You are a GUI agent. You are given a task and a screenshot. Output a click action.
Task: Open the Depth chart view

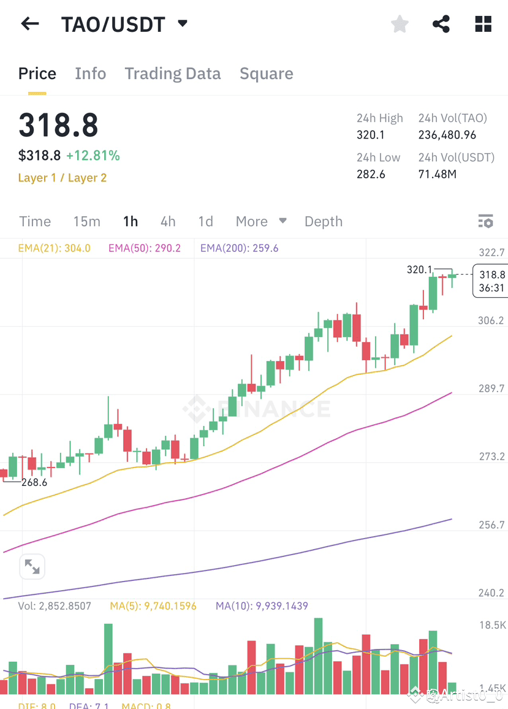tap(324, 221)
